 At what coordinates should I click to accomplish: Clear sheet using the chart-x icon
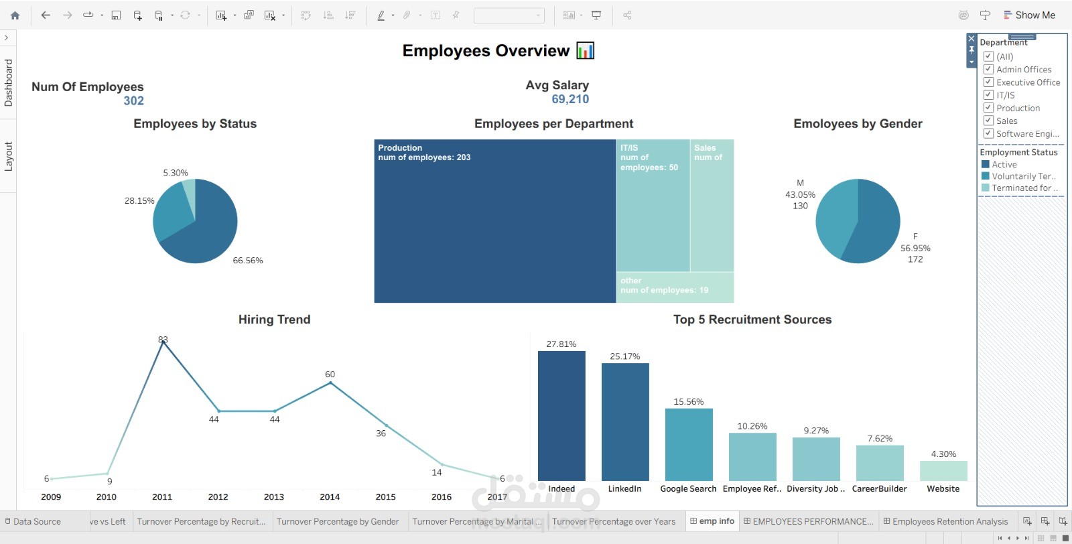tap(270, 15)
